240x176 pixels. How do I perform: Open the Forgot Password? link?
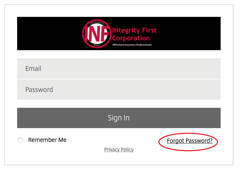(x=190, y=141)
